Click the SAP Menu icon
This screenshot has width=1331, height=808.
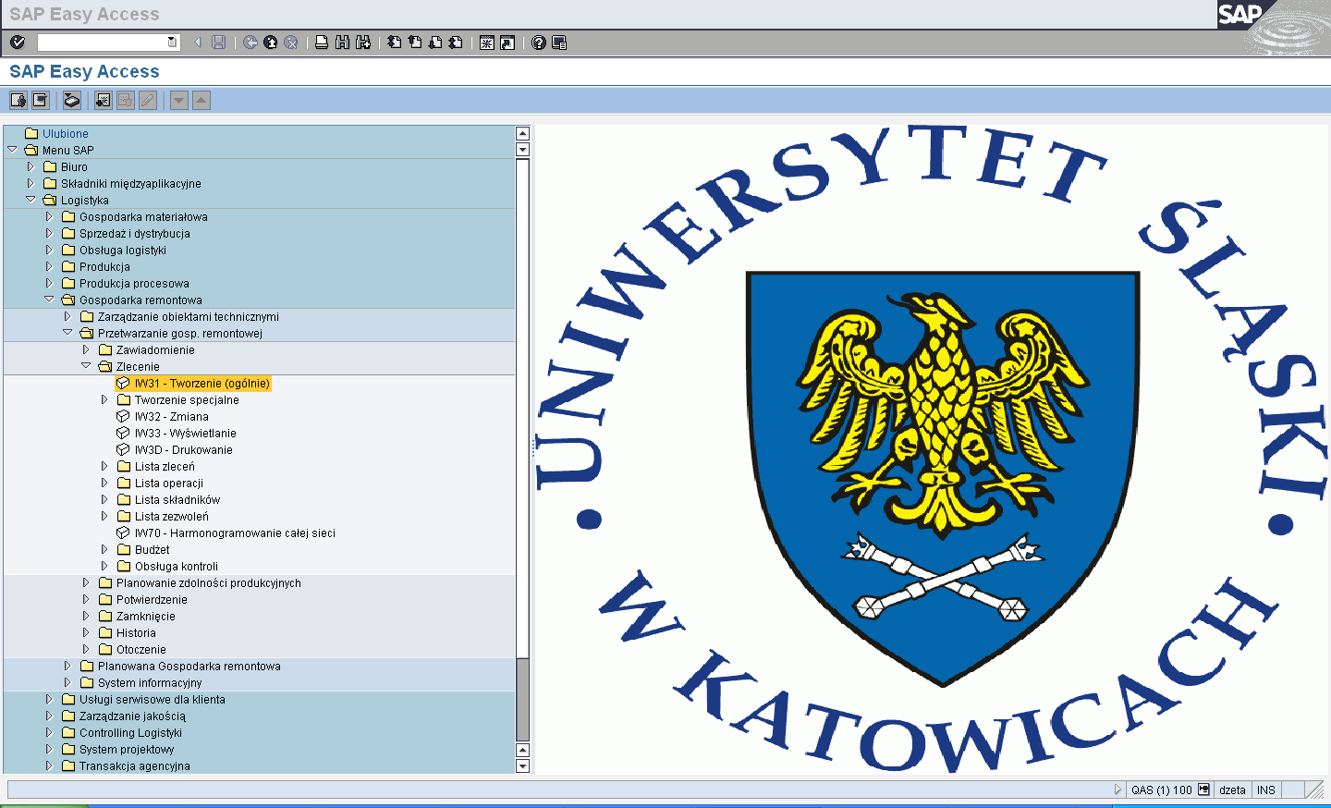(x=41, y=100)
